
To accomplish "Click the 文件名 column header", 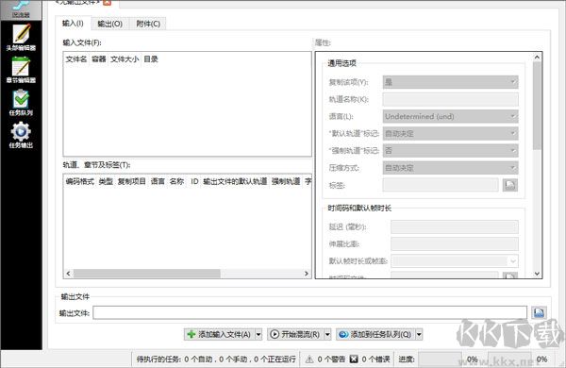I will point(76,59).
